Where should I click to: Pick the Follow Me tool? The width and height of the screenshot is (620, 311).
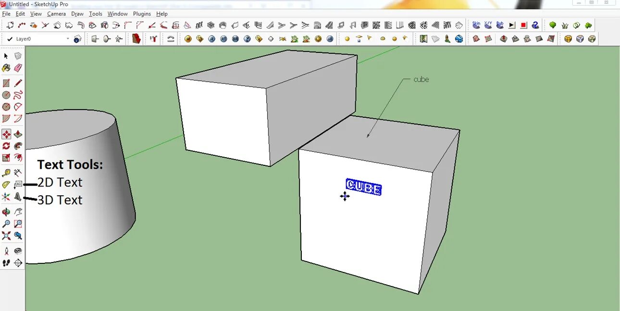point(18,146)
